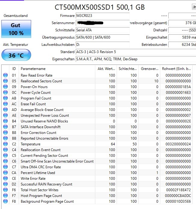Viewport: 196px width, 209px height.
Task: Click raw value 003200000024
Action: point(178,144)
